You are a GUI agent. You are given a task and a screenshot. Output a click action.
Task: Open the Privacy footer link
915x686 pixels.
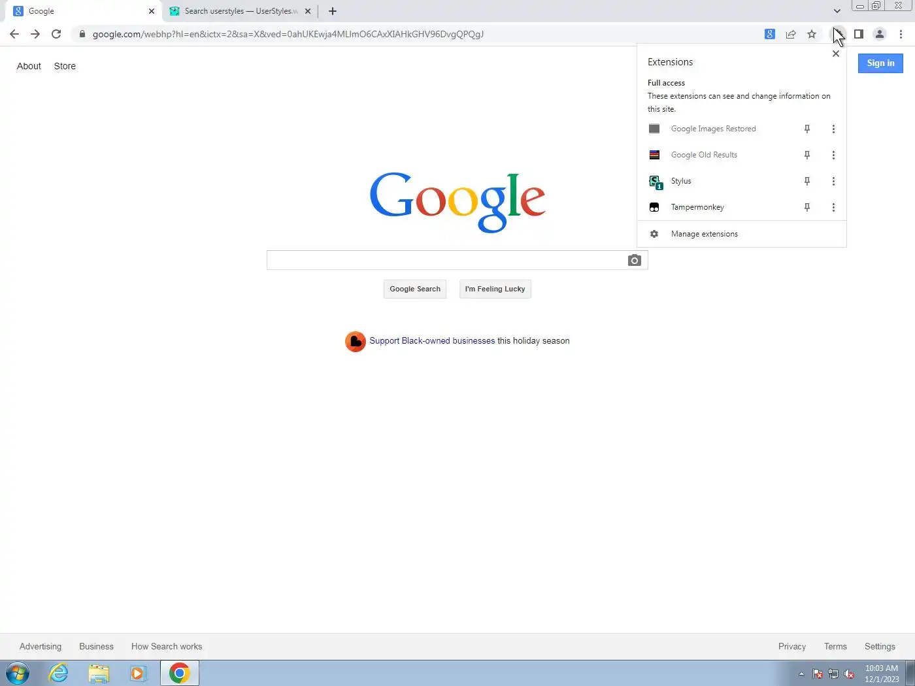tap(792, 646)
